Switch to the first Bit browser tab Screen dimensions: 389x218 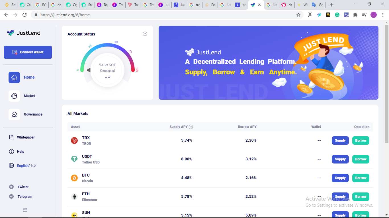(x=10, y=5)
